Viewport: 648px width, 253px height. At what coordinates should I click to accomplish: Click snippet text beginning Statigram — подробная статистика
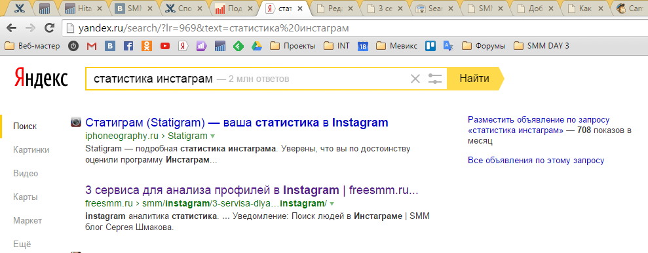click(x=248, y=154)
